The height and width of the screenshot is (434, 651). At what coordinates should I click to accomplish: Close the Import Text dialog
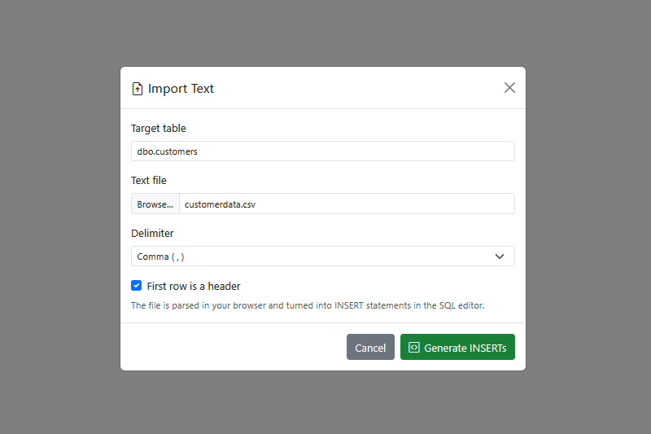click(x=509, y=88)
